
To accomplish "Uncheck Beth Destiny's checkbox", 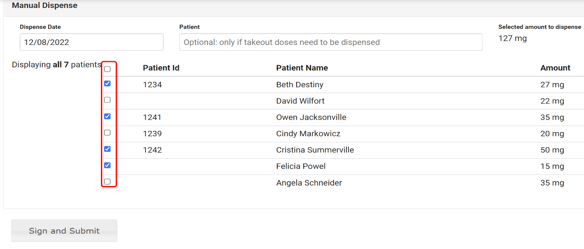I will [107, 84].
